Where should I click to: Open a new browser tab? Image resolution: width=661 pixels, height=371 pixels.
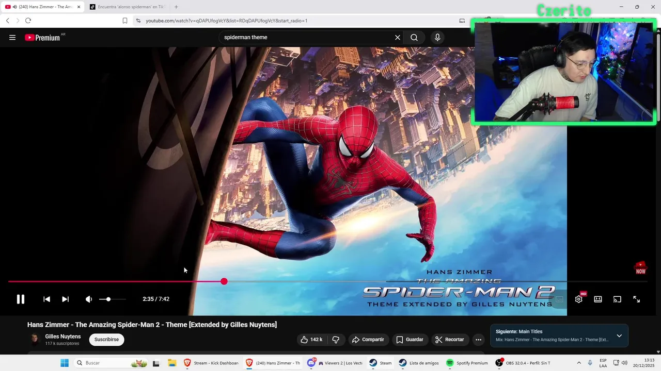tap(176, 7)
